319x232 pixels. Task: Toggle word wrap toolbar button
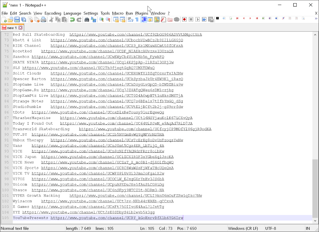pyautogui.click(x=131, y=19)
